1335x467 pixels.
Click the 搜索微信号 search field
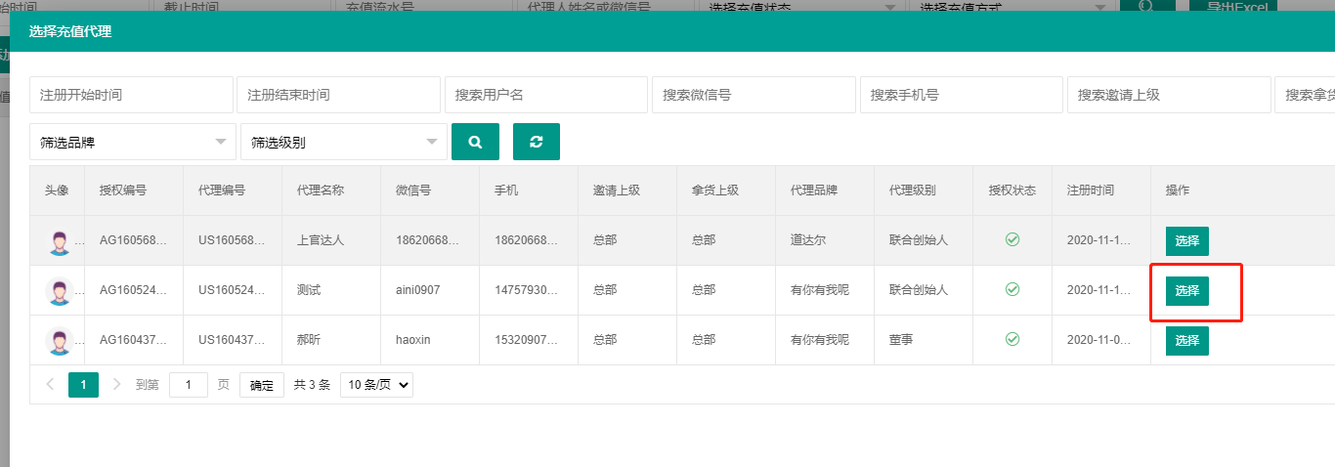(753, 95)
